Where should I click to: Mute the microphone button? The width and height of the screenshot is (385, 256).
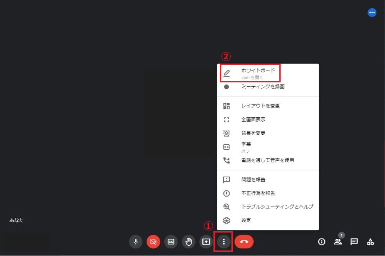(136, 242)
